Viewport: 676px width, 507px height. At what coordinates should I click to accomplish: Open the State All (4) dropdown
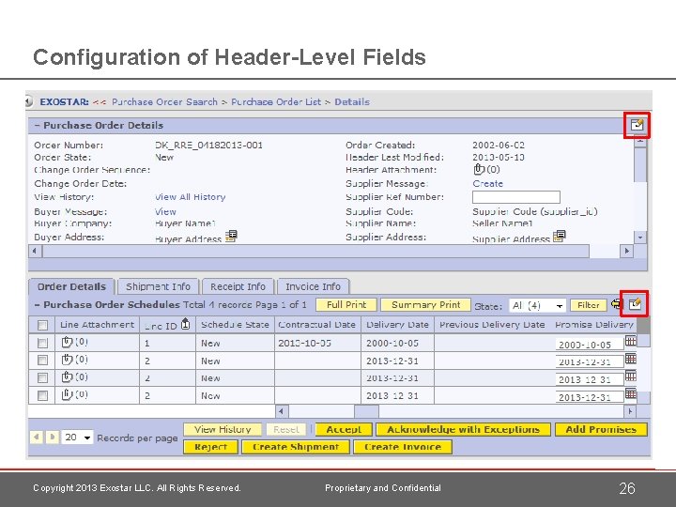tap(537, 306)
